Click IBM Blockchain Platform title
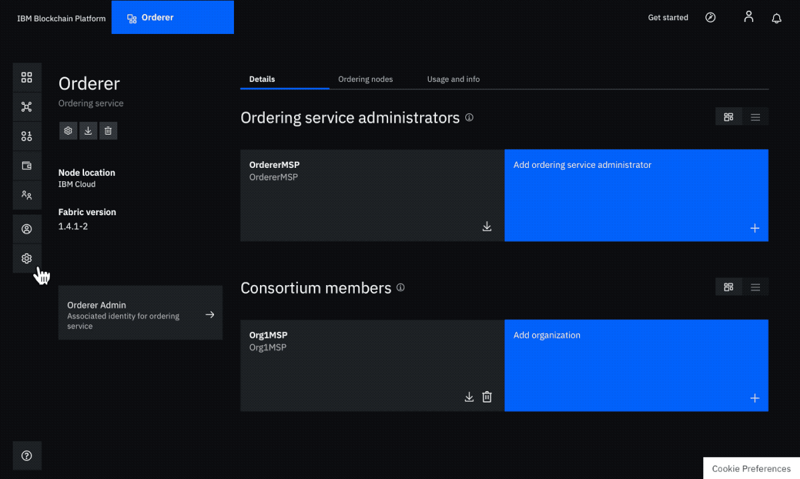 (61, 19)
